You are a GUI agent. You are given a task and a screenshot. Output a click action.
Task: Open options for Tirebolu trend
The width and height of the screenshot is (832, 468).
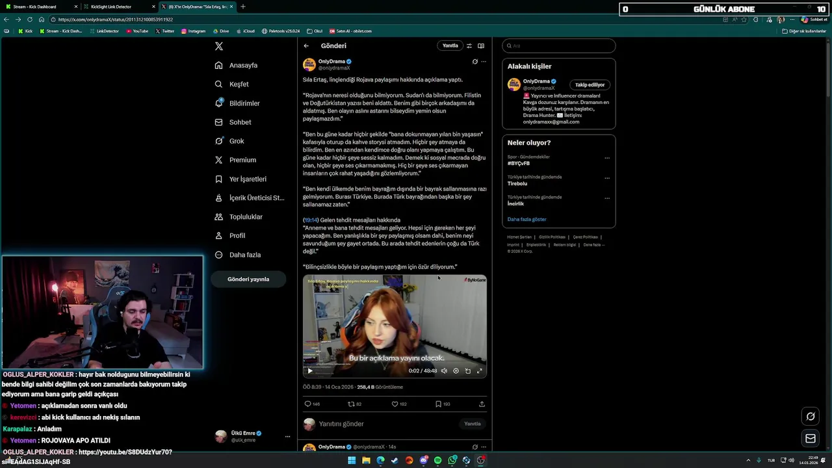[x=607, y=177]
